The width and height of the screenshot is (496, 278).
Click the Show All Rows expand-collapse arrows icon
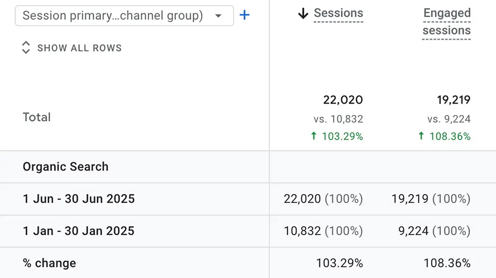pyautogui.click(x=26, y=48)
